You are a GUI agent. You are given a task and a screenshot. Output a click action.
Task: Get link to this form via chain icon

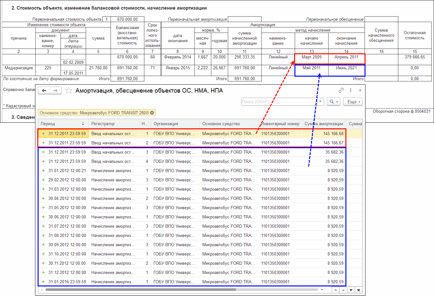(341, 90)
